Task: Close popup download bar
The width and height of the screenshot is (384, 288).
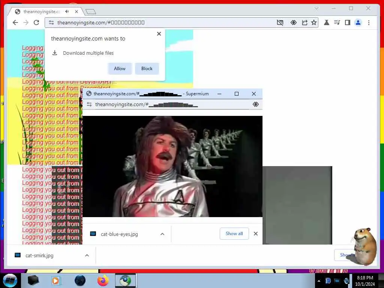Action: click(256, 234)
